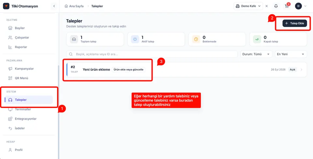
Task: Open the Durum: Tümü filter dropdown
Action: 256,54
